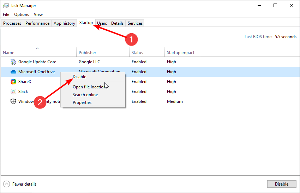Click Enabled status in Slack row
Screen dimensions: 300x193
(139, 92)
